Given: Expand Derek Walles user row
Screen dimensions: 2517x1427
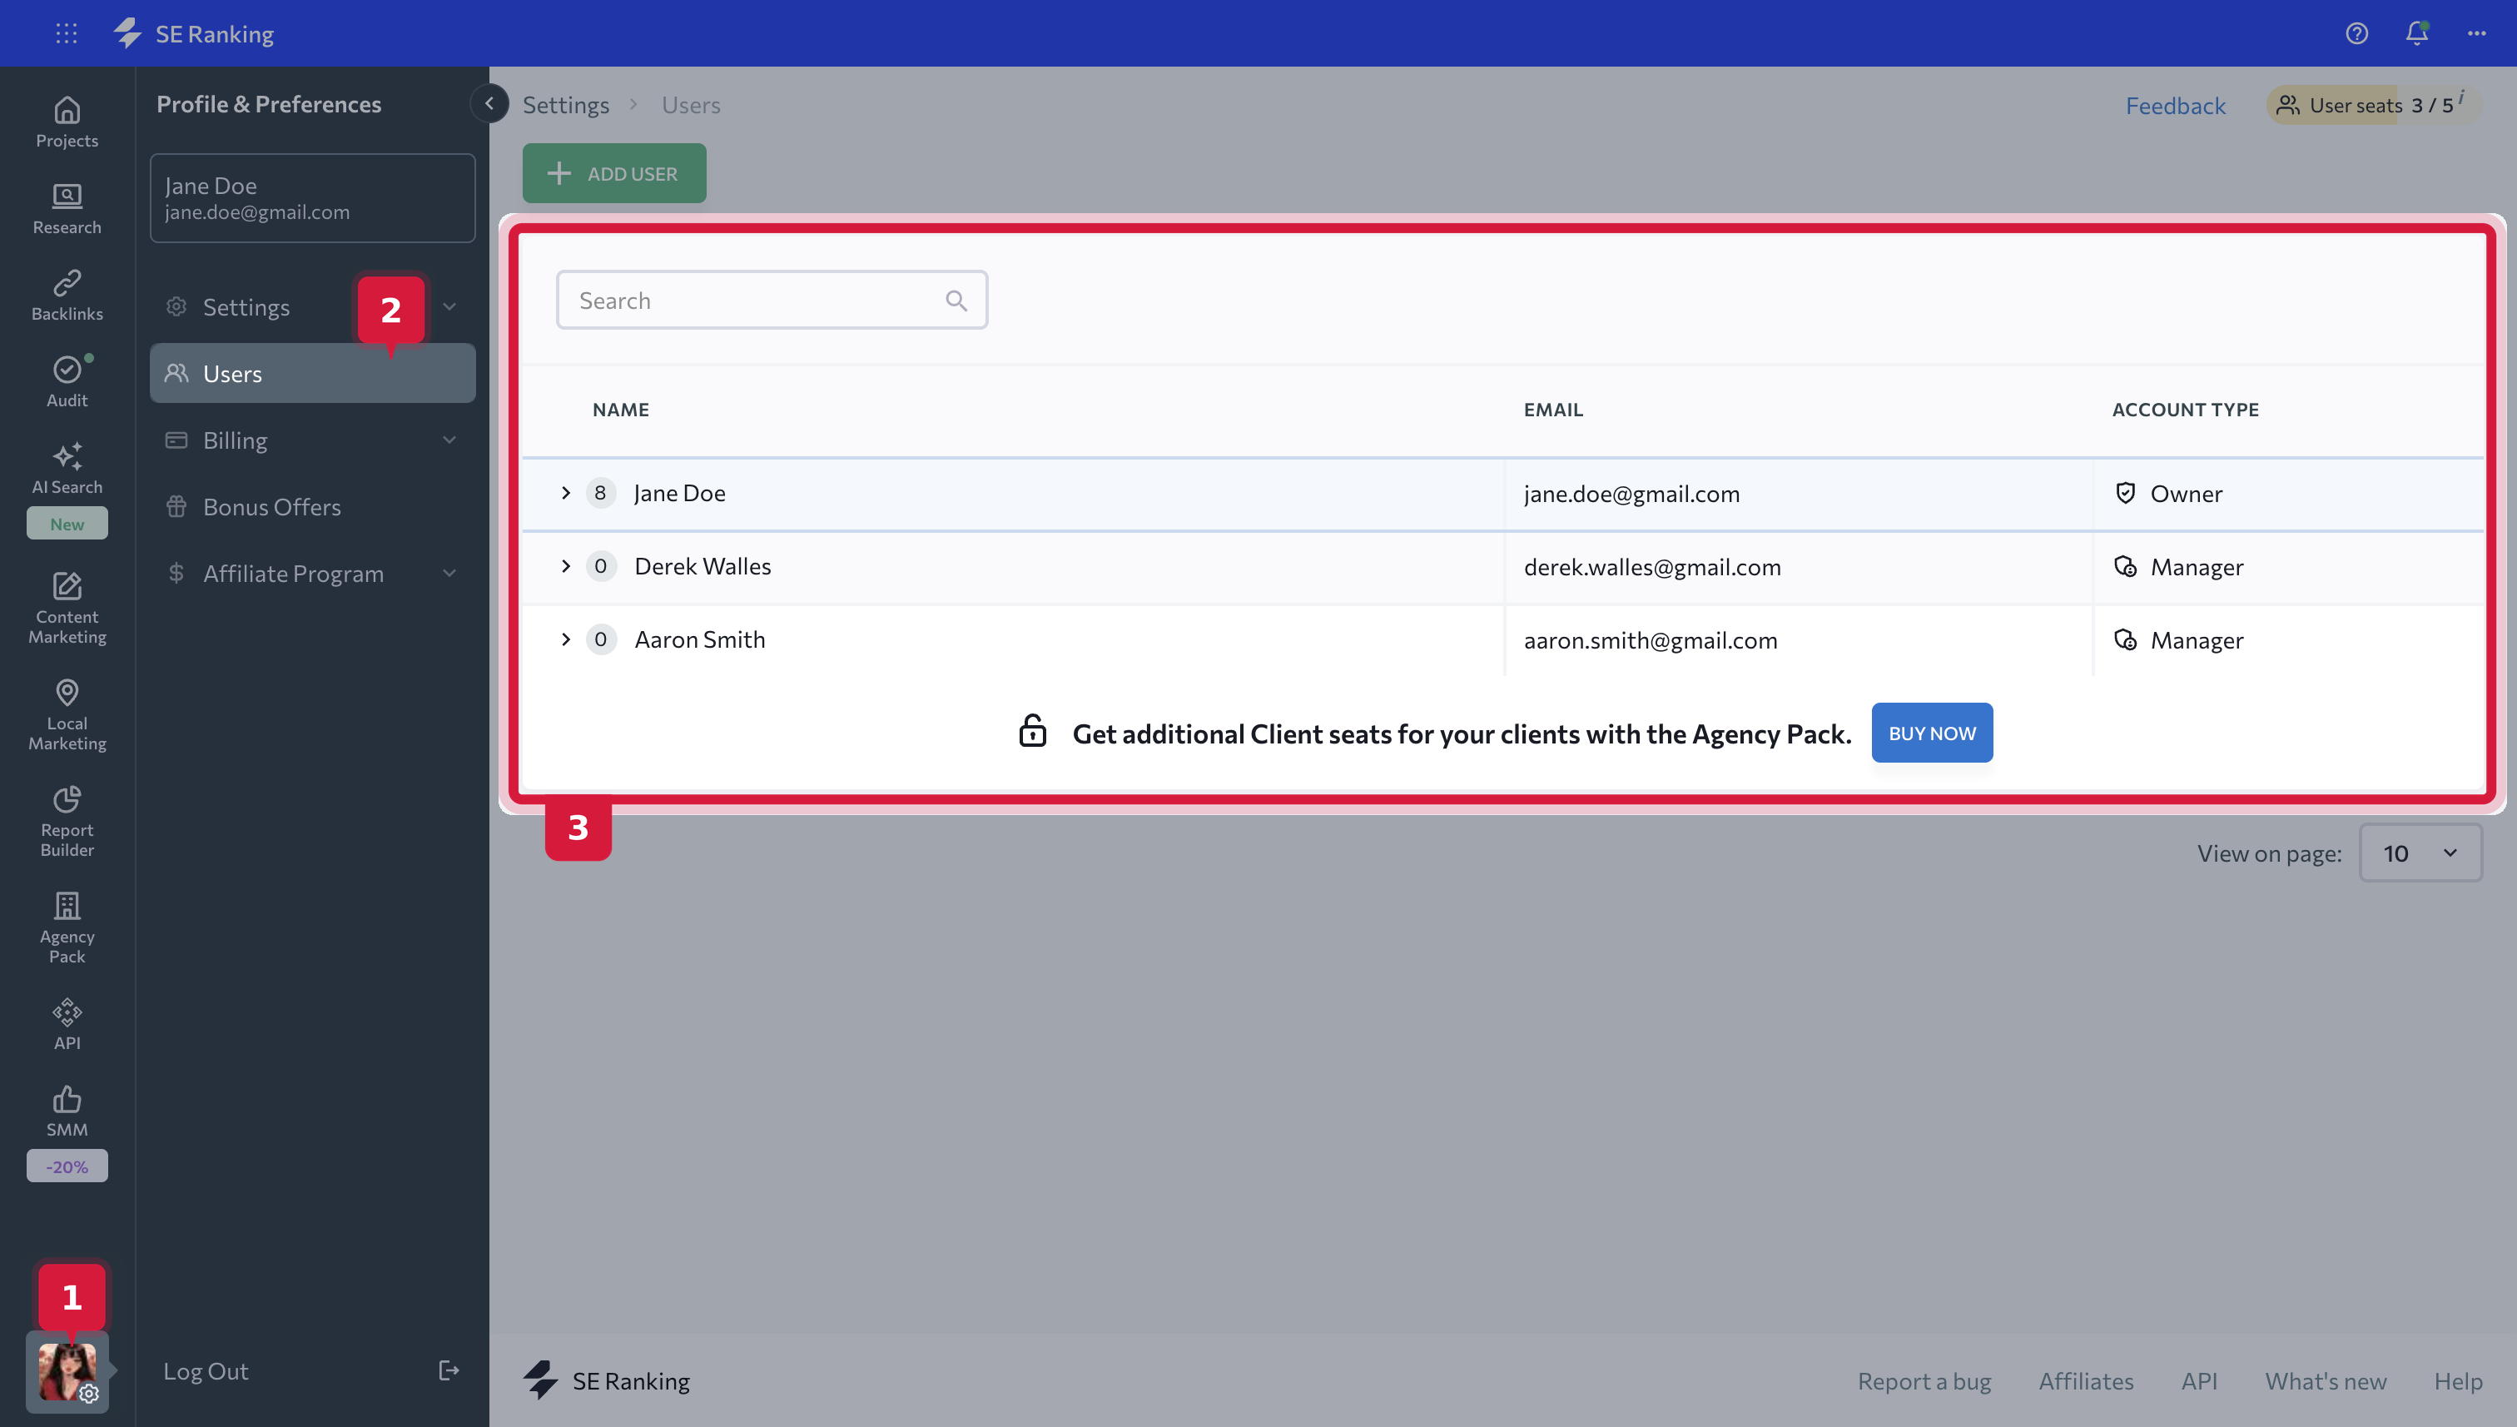Looking at the screenshot, I should click(565, 566).
